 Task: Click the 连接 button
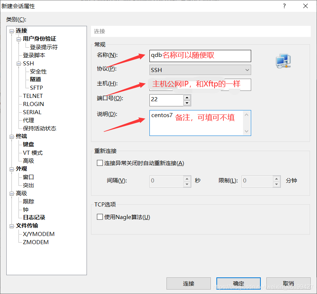[188, 284]
